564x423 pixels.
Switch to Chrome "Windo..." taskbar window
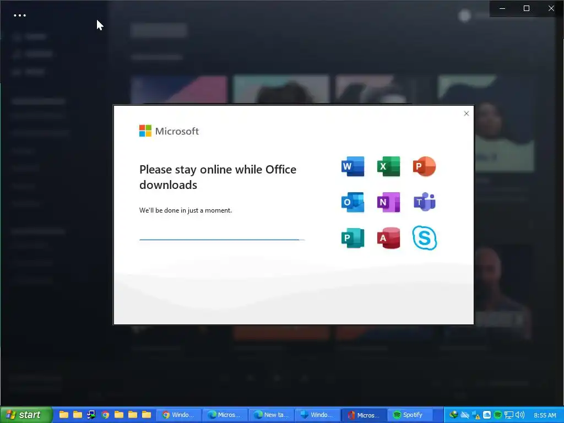pyautogui.click(x=179, y=415)
